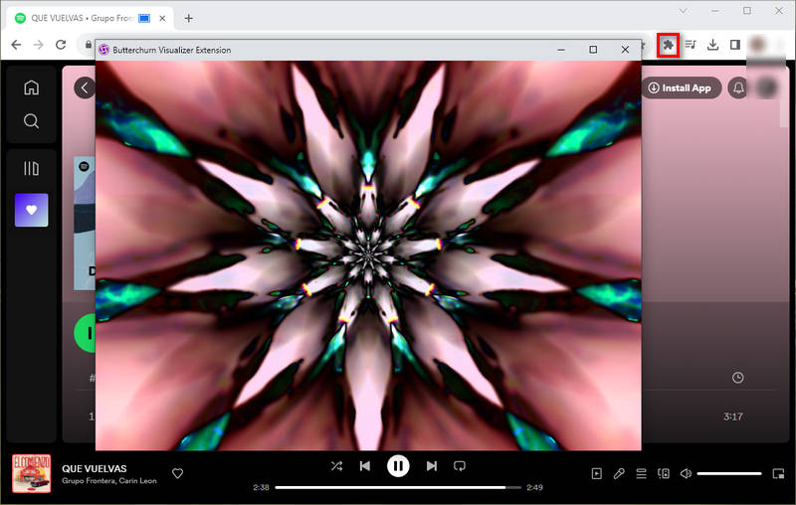Open Your Library icon
This screenshot has height=505, width=796.
tap(32, 168)
